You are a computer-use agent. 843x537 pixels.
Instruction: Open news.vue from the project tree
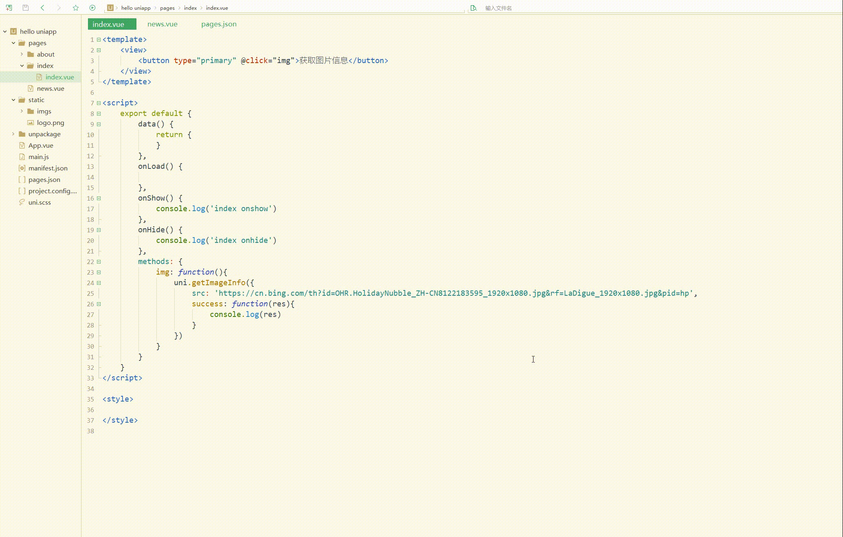pos(50,88)
